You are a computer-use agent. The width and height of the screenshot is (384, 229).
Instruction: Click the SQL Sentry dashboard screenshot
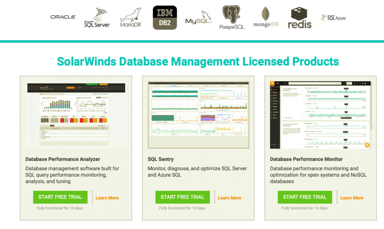click(x=198, y=112)
